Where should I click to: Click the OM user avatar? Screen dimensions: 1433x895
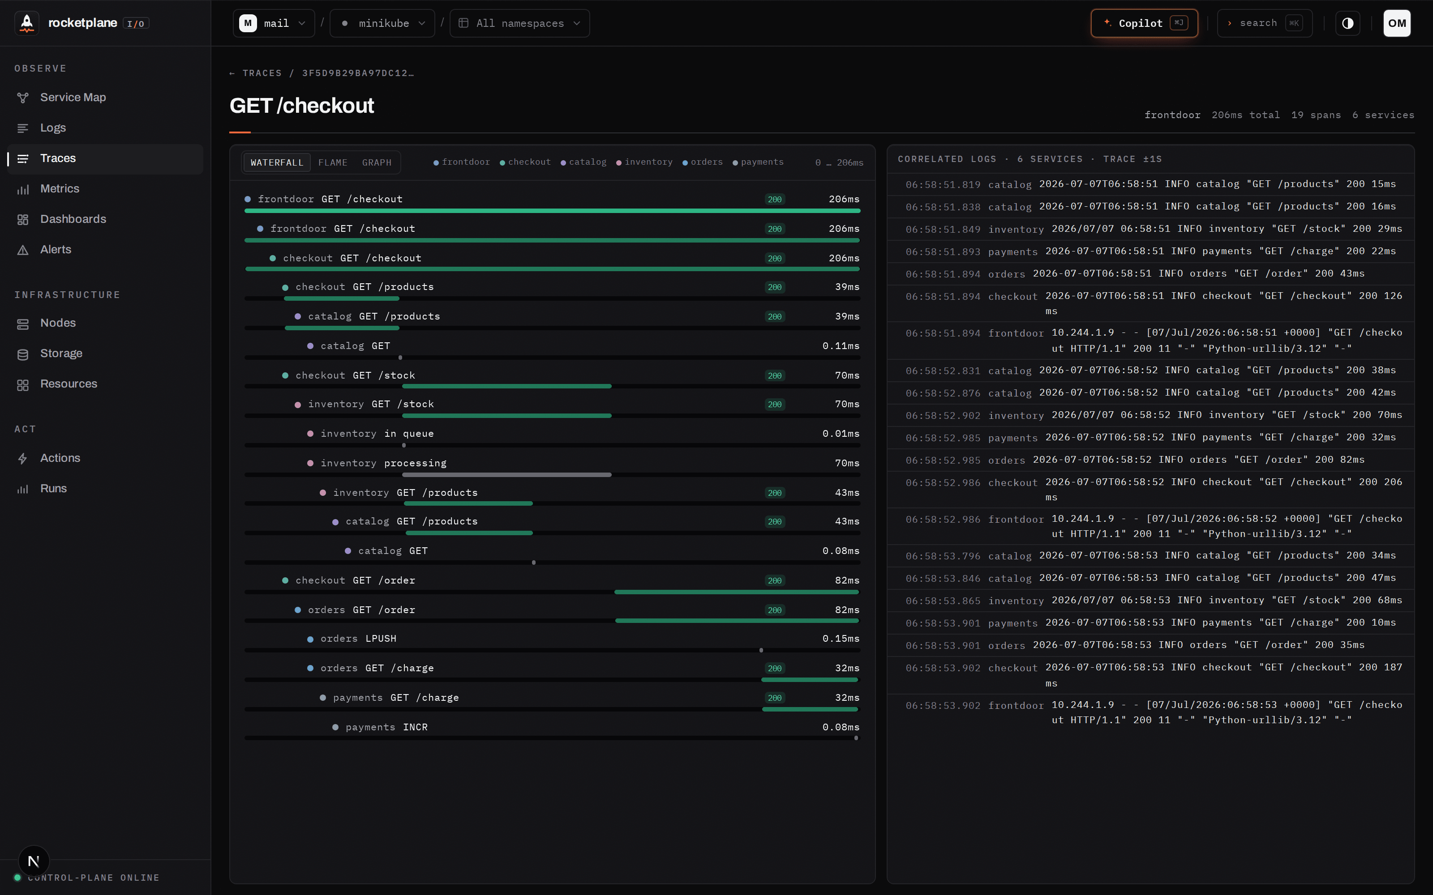point(1397,23)
